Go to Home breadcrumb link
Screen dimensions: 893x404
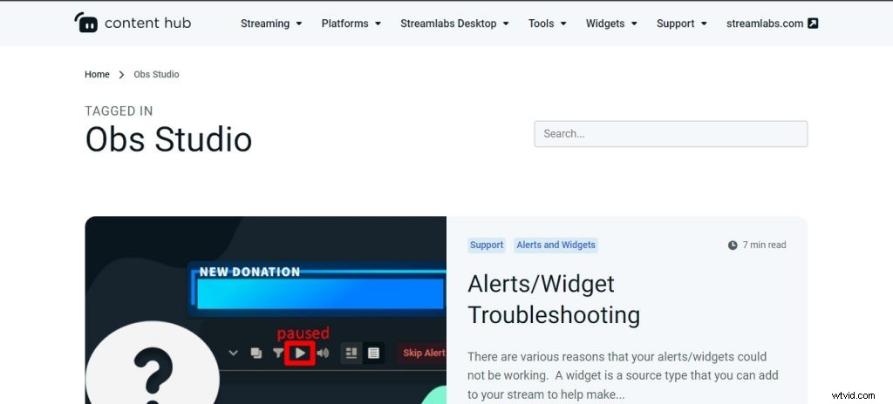tap(97, 75)
